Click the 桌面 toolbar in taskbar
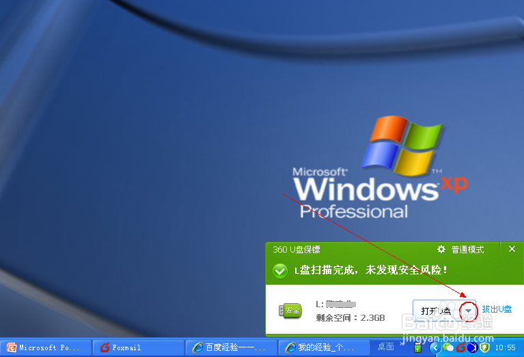 click(x=385, y=347)
